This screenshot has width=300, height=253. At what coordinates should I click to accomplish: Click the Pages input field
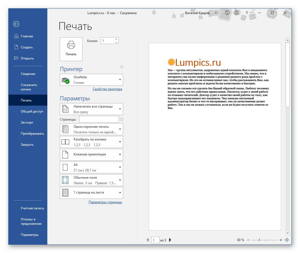click(99, 119)
